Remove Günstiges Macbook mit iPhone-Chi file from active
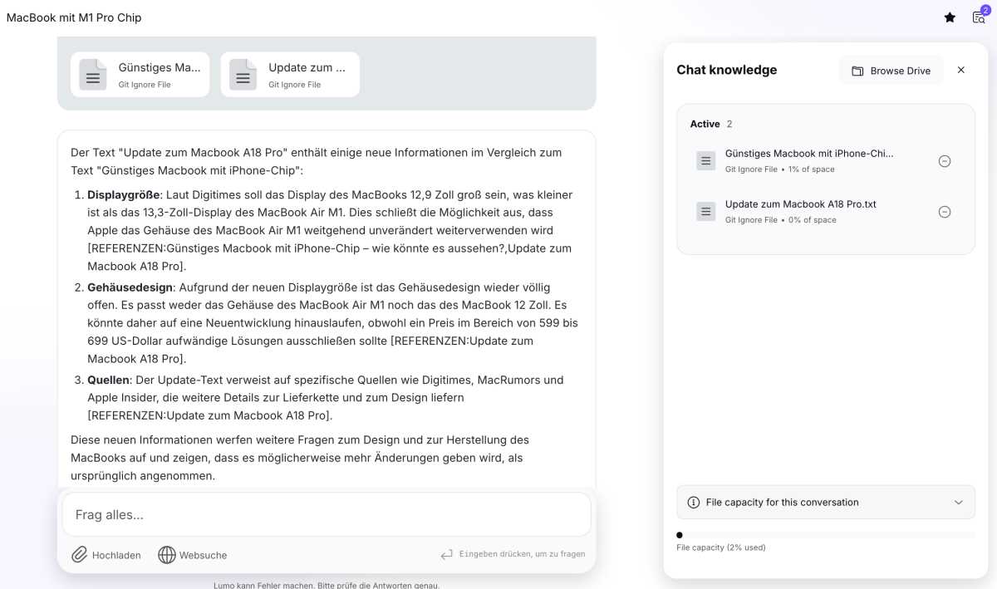 (x=944, y=161)
